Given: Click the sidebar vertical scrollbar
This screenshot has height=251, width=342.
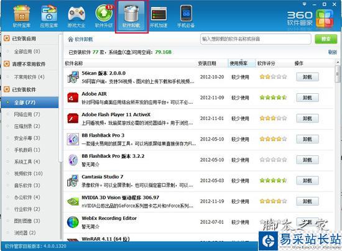Looking at the screenshot, I should [61, 98].
